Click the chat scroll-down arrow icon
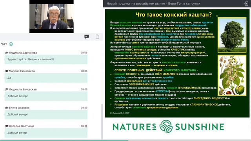 coord(11,44)
